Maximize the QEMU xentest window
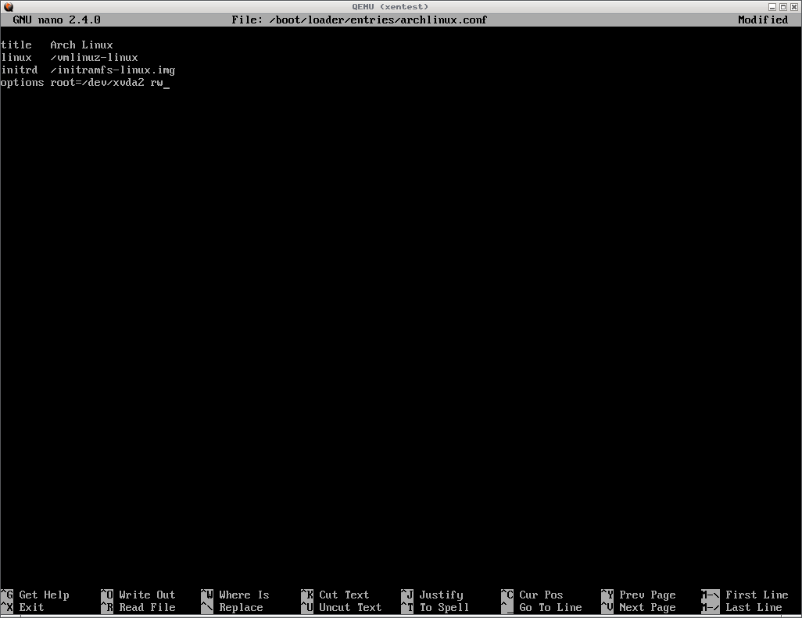 point(783,6)
